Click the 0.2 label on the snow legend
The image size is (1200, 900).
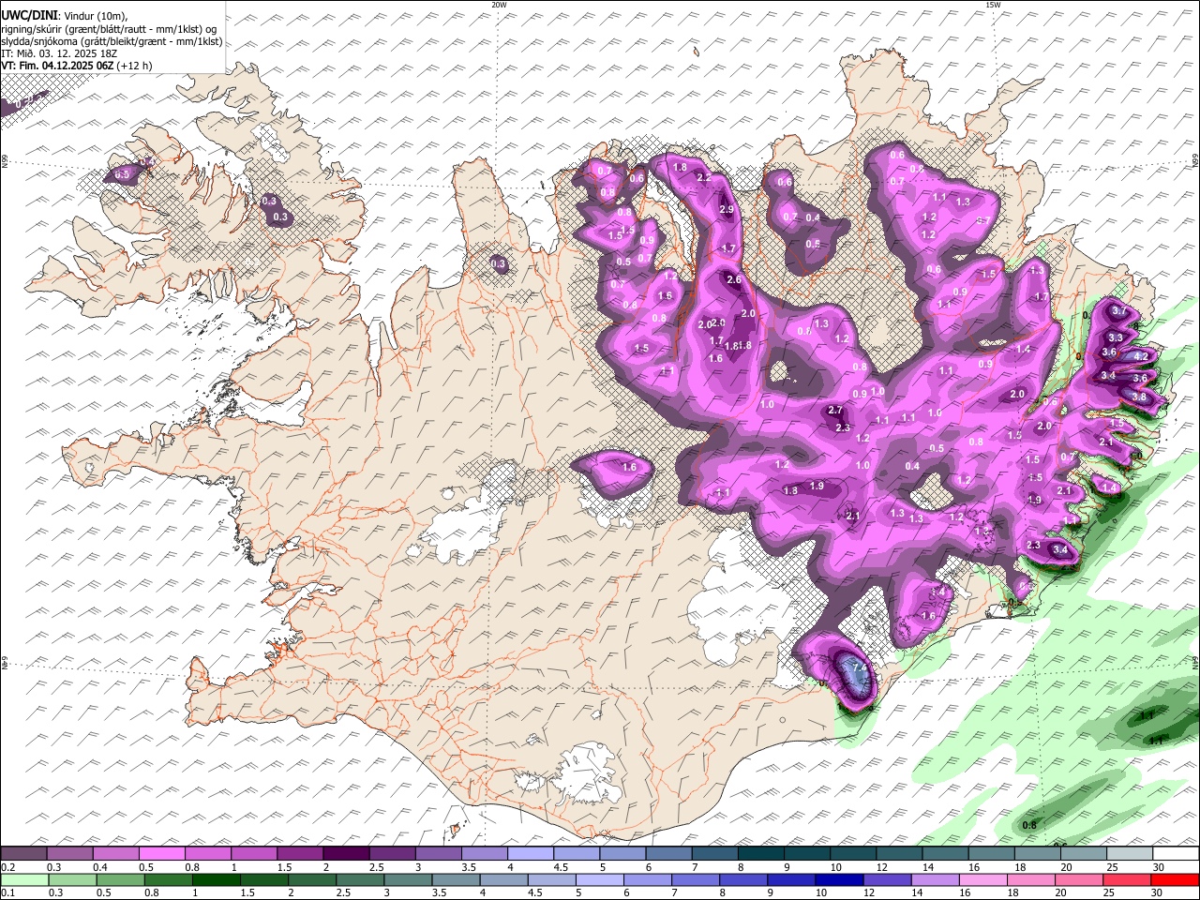(x=8, y=867)
